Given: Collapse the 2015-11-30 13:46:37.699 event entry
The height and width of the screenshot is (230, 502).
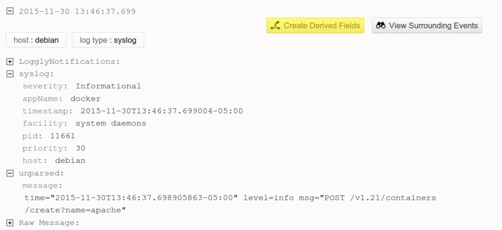Looking at the screenshot, I should click(x=10, y=11).
